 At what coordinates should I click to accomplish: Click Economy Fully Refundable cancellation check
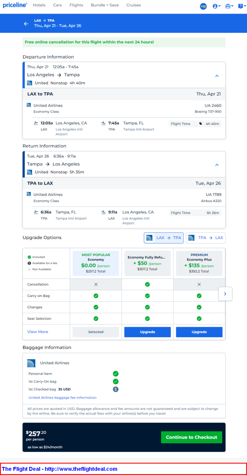click(147, 284)
